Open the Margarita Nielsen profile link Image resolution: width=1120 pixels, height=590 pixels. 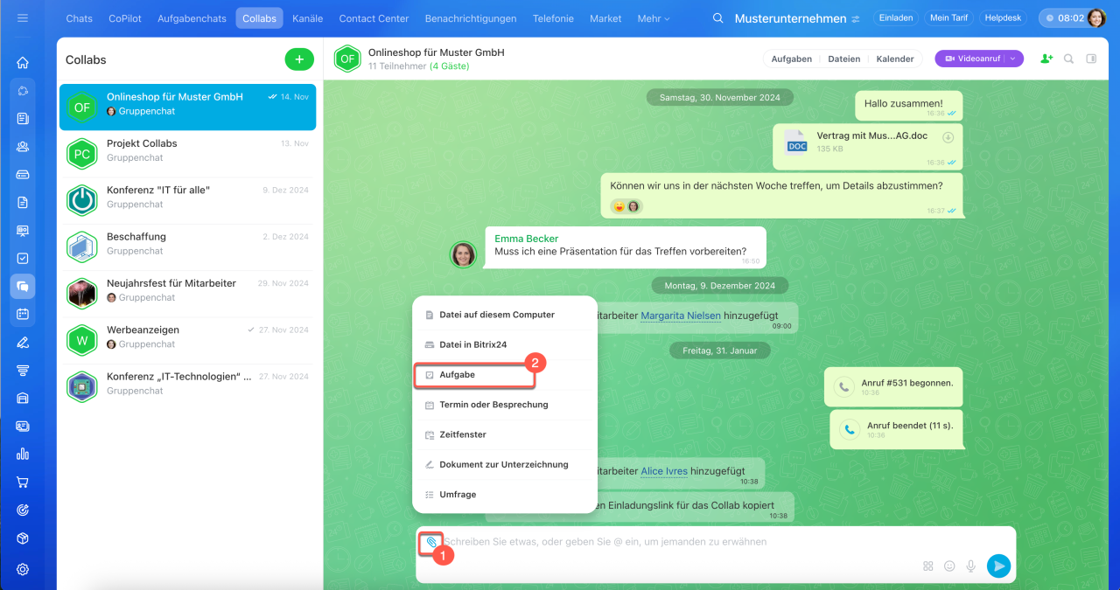(681, 316)
